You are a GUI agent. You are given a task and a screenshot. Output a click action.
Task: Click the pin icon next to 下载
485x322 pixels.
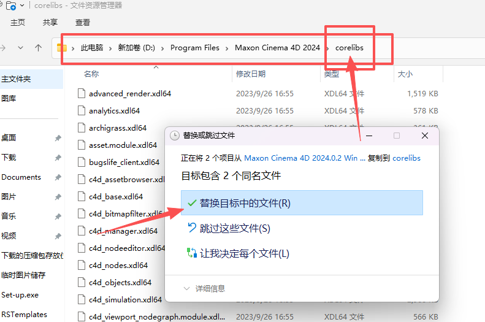point(58,158)
